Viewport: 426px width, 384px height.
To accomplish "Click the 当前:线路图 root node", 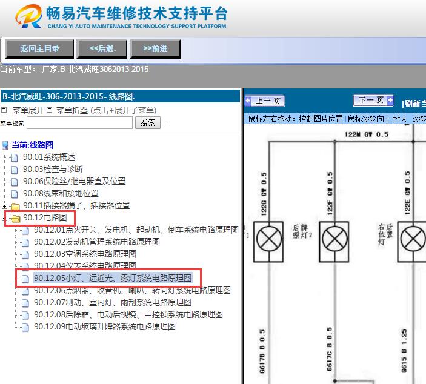I will 32,145.
